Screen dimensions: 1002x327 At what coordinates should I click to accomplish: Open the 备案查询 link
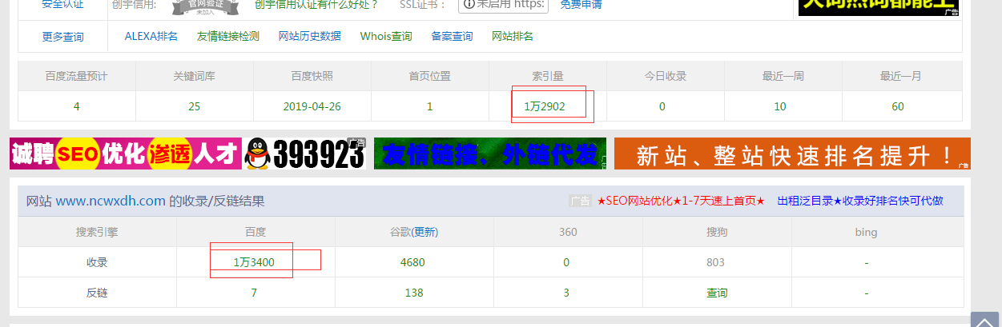pyautogui.click(x=452, y=36)
